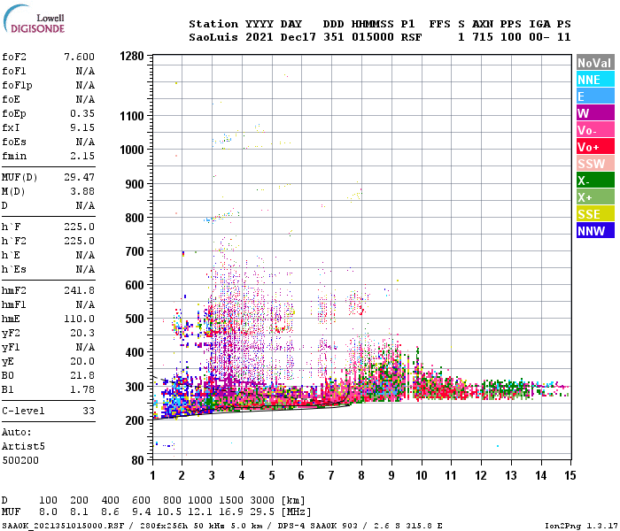
Task: Click the B1 value 1.78
Action: click(82, 389)
